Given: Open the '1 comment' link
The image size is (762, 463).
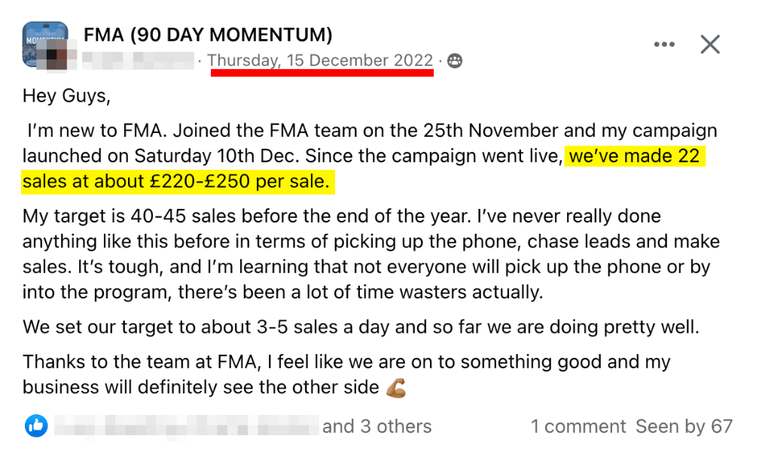Looking at the screenshot, I should 578,426.
